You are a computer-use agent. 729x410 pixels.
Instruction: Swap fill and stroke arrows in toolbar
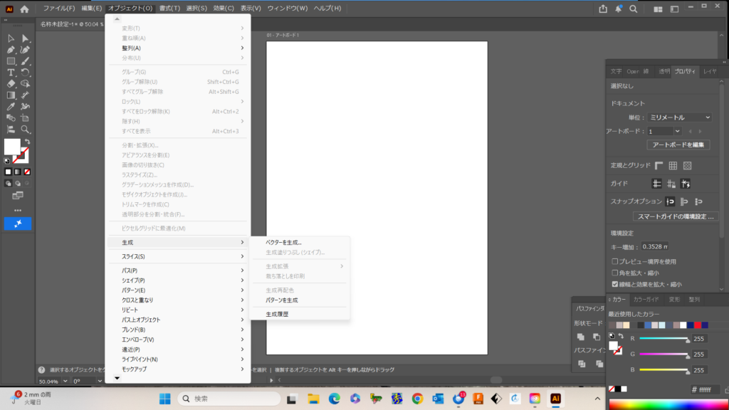pos(26,142)
